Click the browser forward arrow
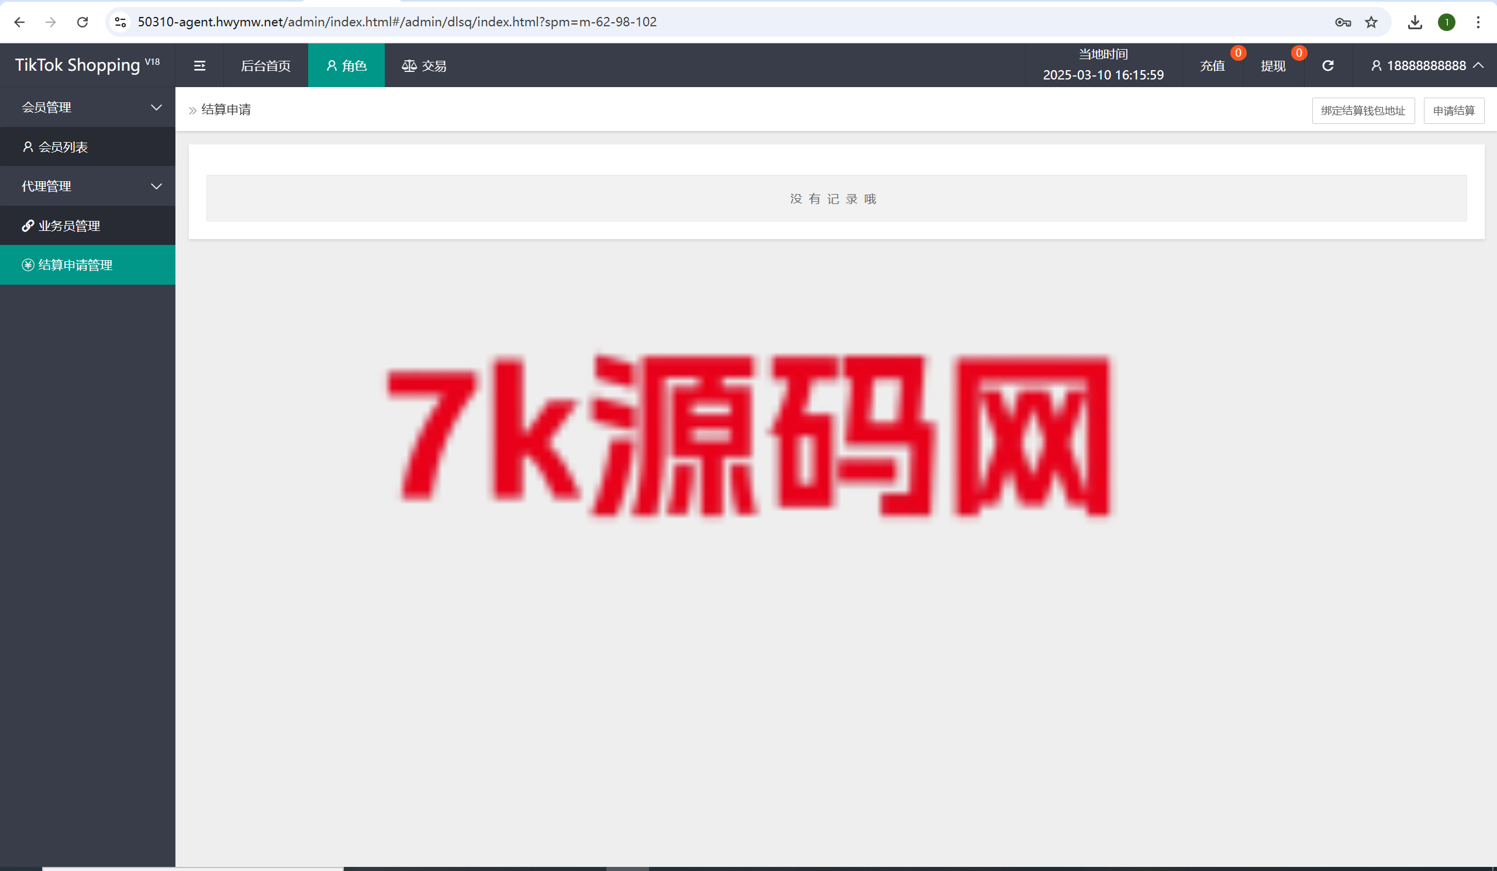The image size is (1497, 871). tap(51, 22)
